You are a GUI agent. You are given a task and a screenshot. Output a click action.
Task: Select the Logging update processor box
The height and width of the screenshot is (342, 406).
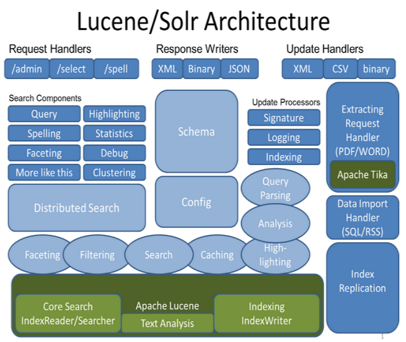(x=284, y=137)
